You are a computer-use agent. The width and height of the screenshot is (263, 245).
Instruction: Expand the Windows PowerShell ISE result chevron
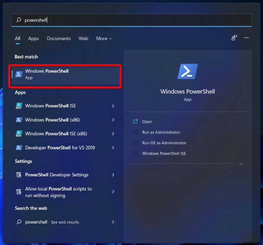coord(113,106)
